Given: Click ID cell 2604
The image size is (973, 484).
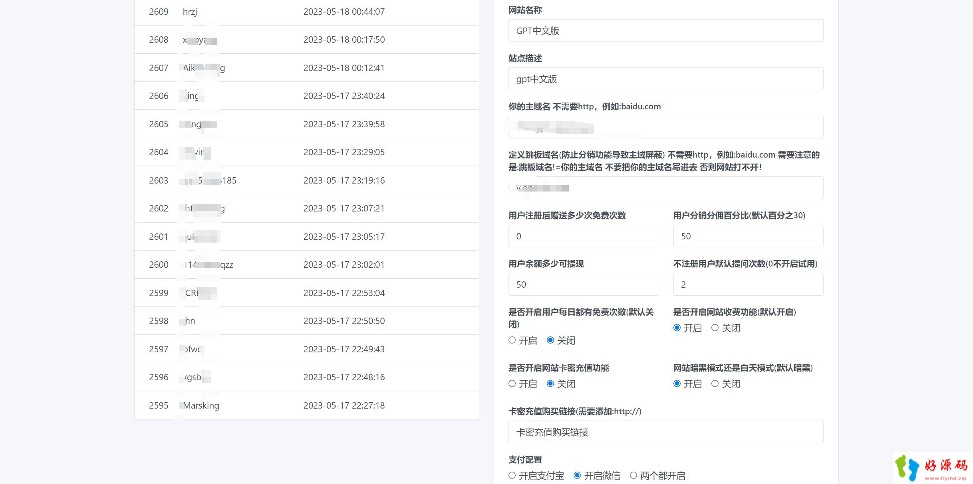Looking at the screenshot, I should point(159,152).
